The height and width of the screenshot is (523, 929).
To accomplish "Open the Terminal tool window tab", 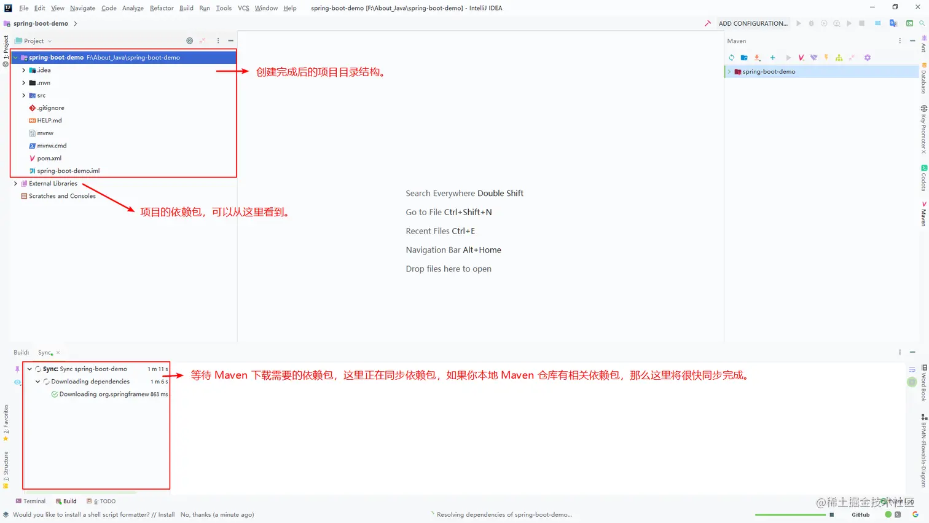I will (30, 501).
